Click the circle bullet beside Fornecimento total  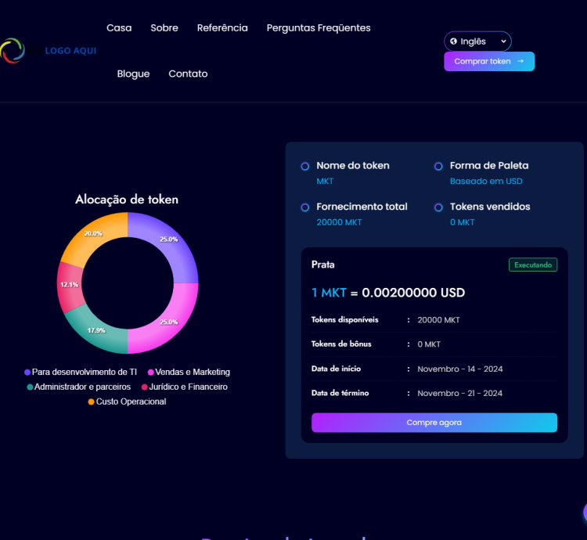[305, 207]
